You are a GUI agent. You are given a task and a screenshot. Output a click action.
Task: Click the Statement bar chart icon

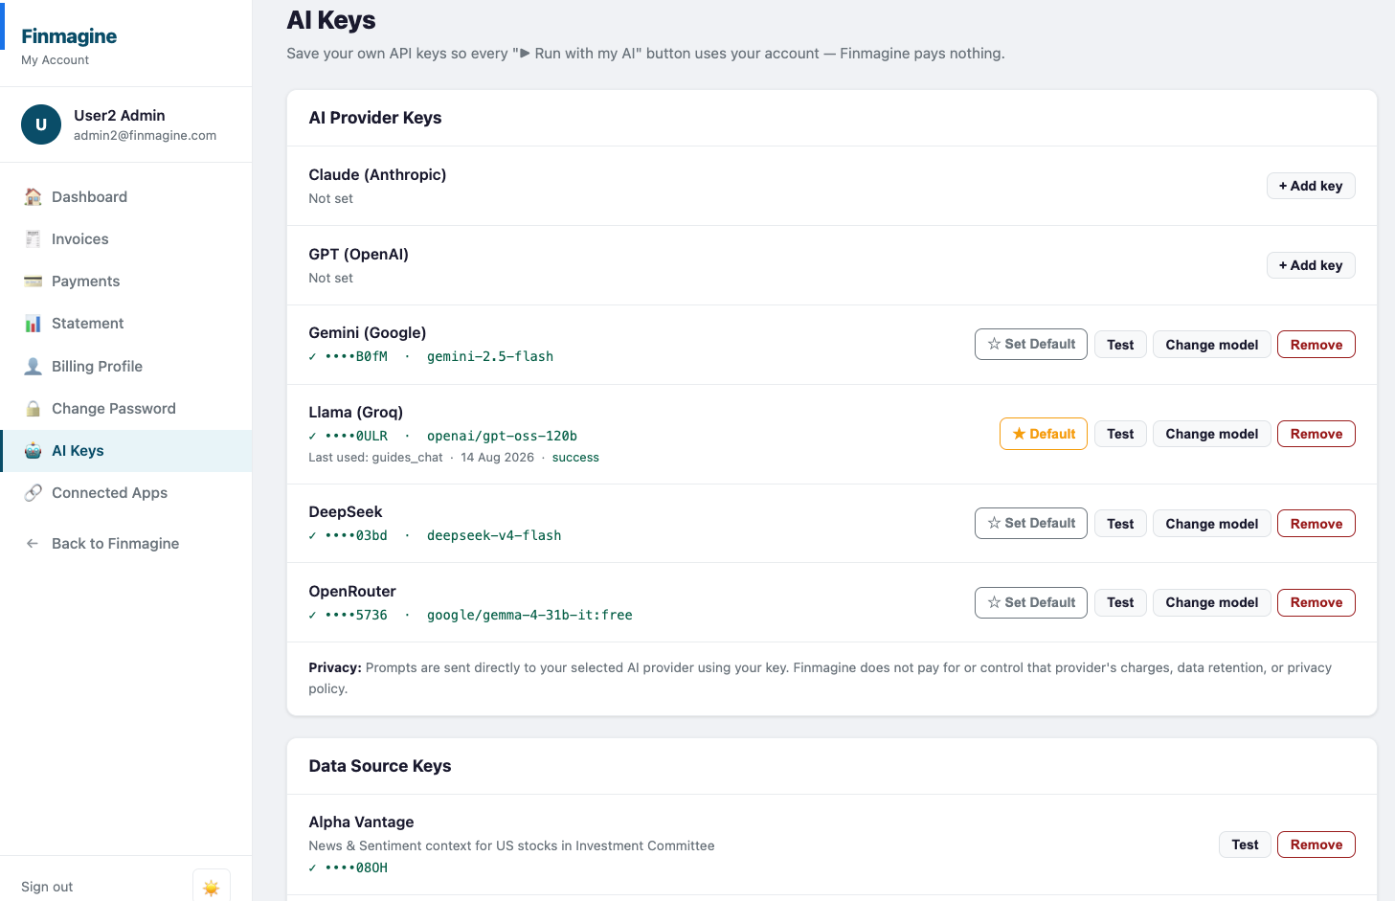33,323
